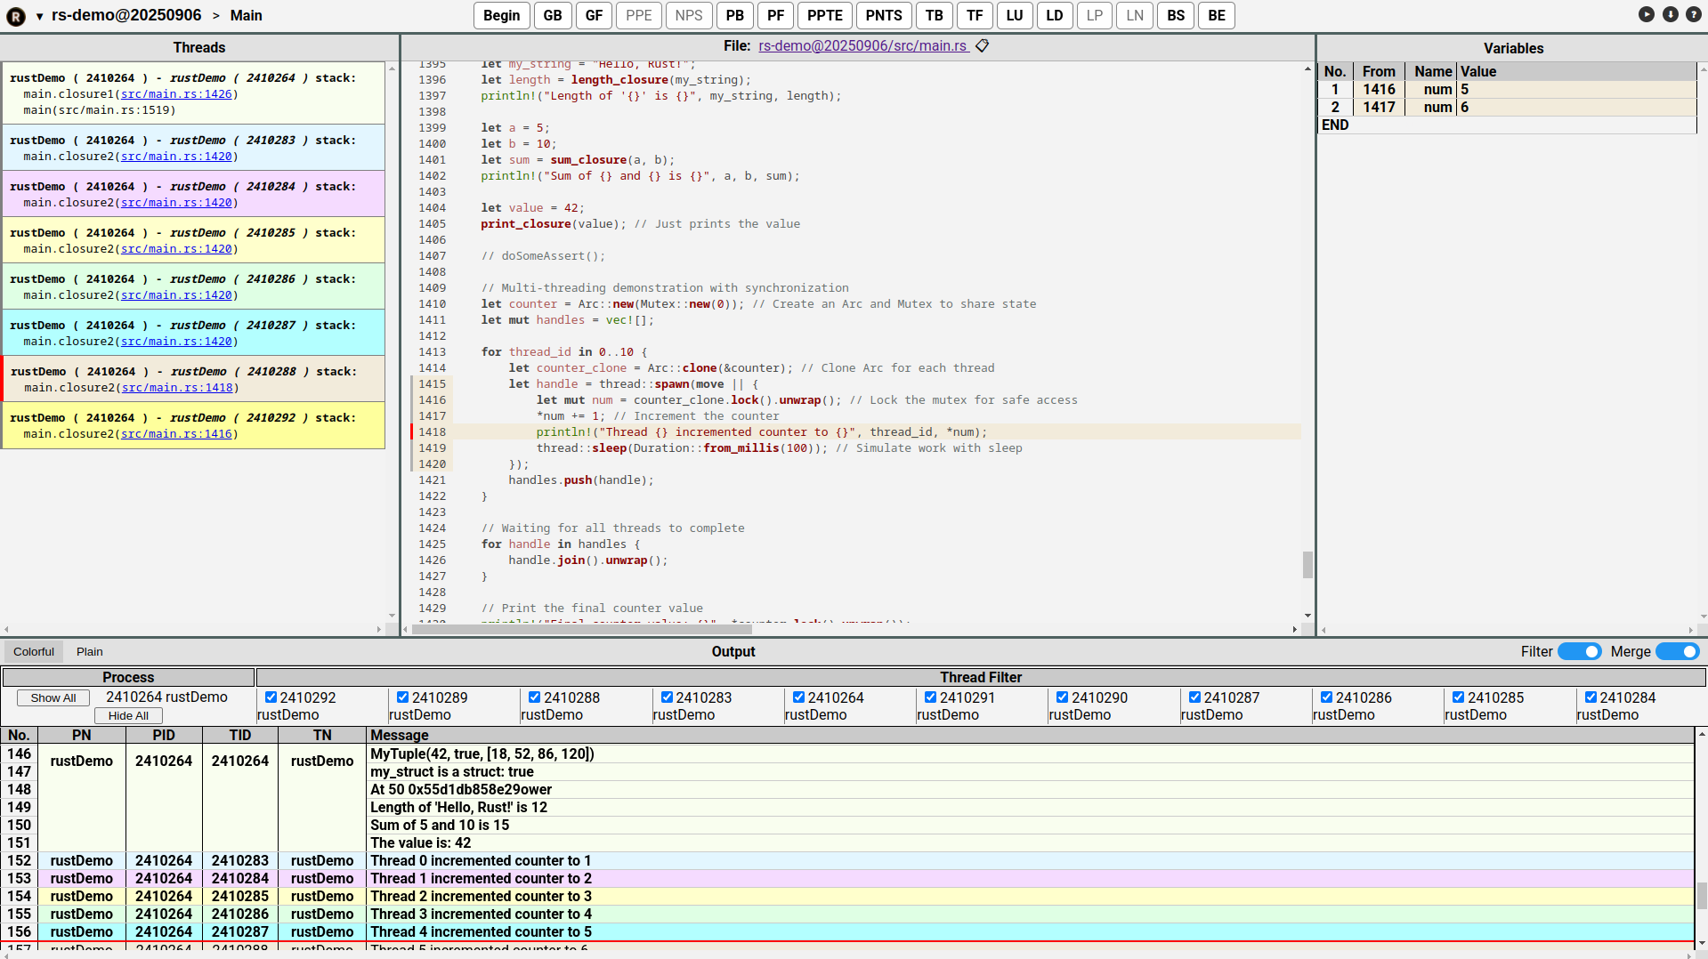1708x959 pixels.
Task: Select the Colorful output tab
Action: coord(34,651)
